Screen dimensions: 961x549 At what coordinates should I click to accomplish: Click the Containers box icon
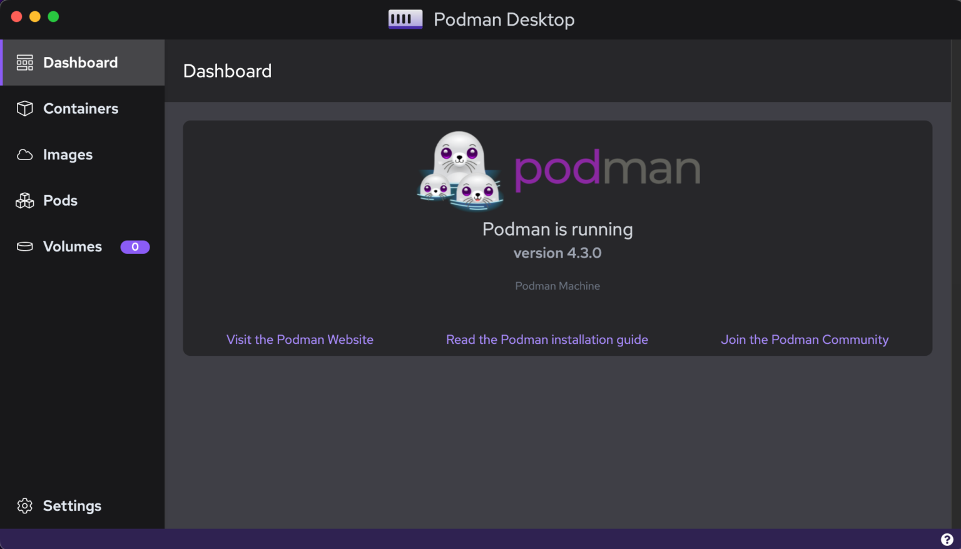[x=24, y=108]
